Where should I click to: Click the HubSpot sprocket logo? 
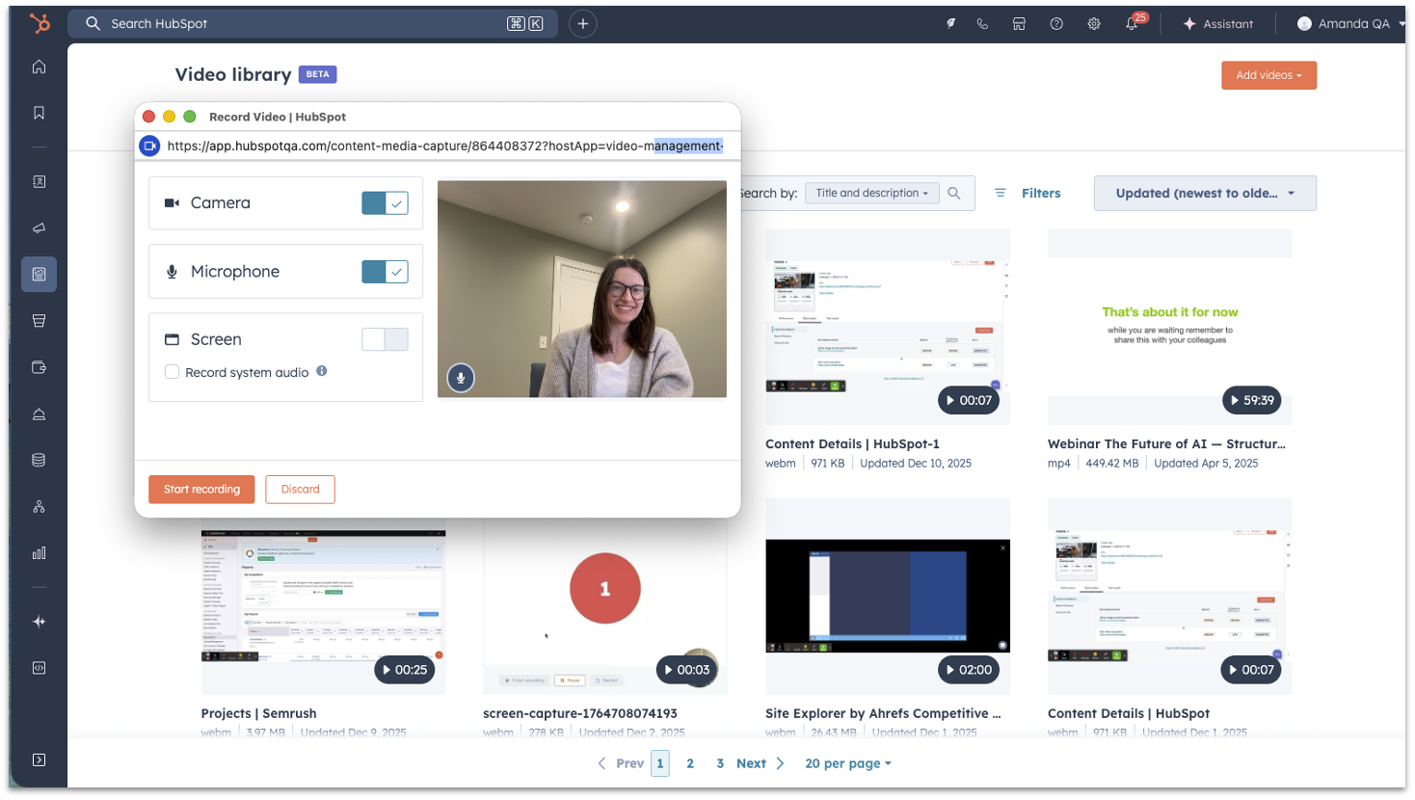40,23
